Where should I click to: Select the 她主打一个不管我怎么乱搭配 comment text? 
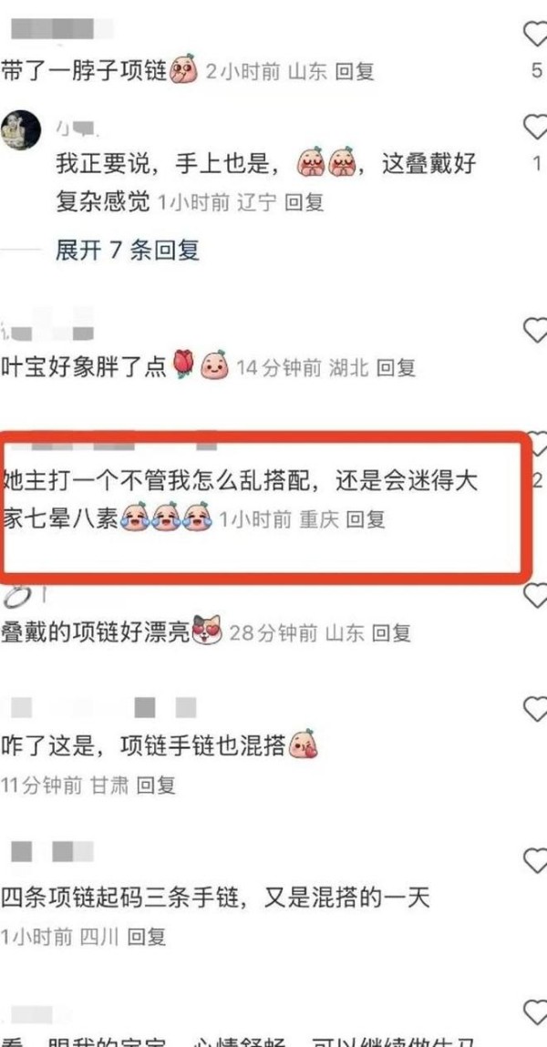click(x=241, y=501)
